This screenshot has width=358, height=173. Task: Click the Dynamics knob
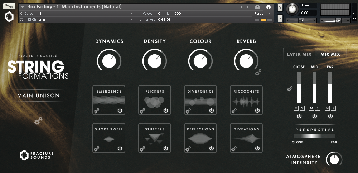pyautogui.click(x=109, y=61)
